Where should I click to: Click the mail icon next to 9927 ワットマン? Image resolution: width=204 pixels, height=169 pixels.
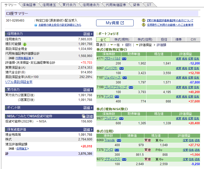coord(121,119)
